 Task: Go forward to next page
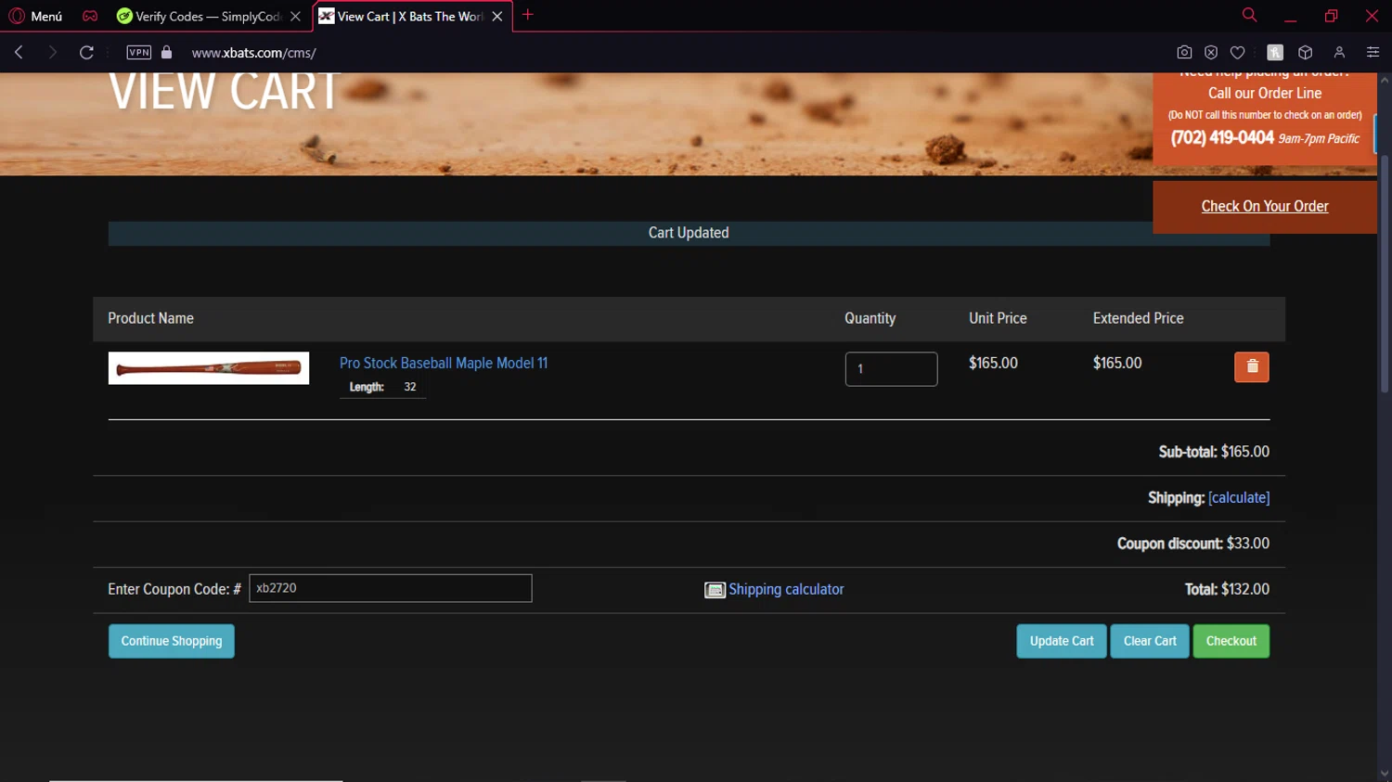(x=52, y=52)
